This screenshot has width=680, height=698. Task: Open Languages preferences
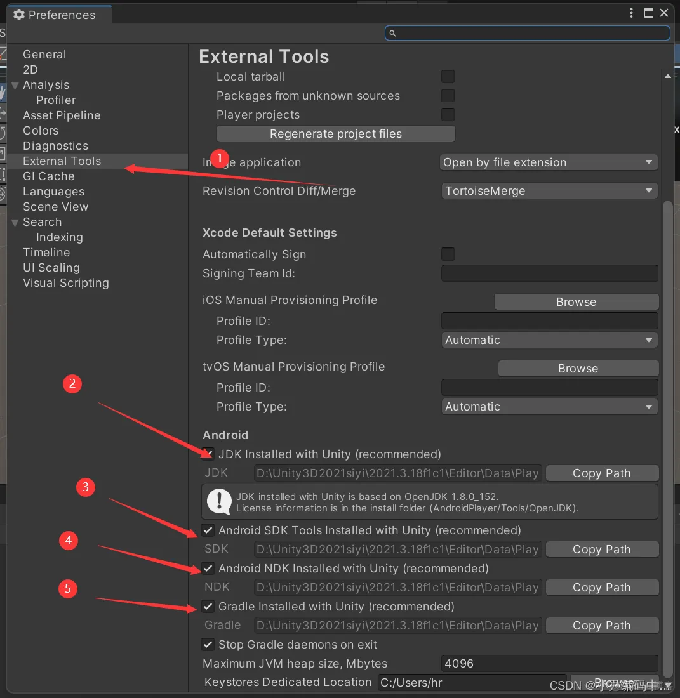coord(53,192)
